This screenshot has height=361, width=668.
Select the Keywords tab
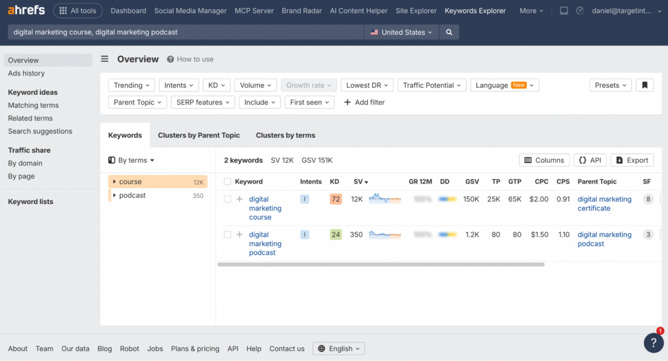click(125, 135)
